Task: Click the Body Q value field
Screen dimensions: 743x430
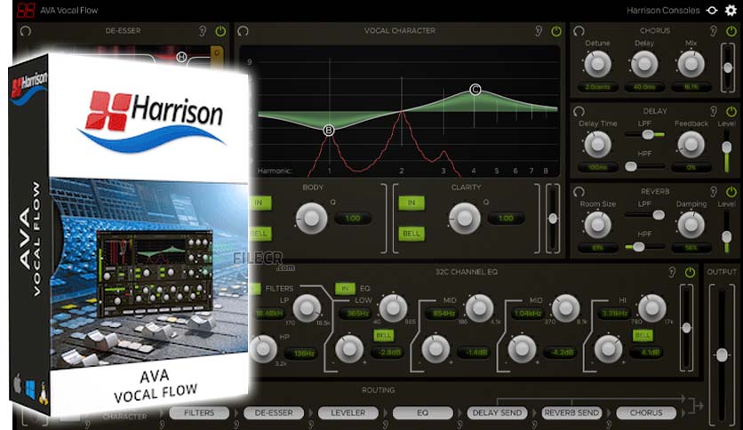Action: point(353,219)
